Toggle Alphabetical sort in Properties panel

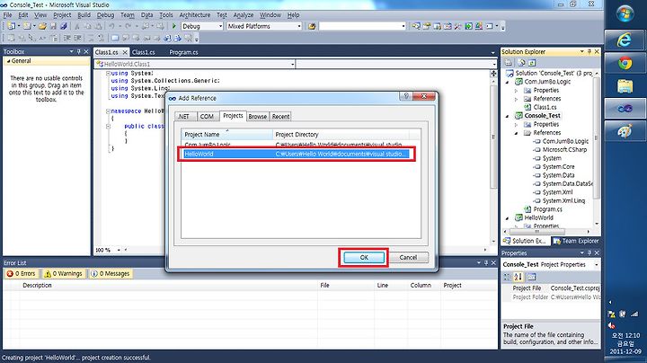[518, 277]
